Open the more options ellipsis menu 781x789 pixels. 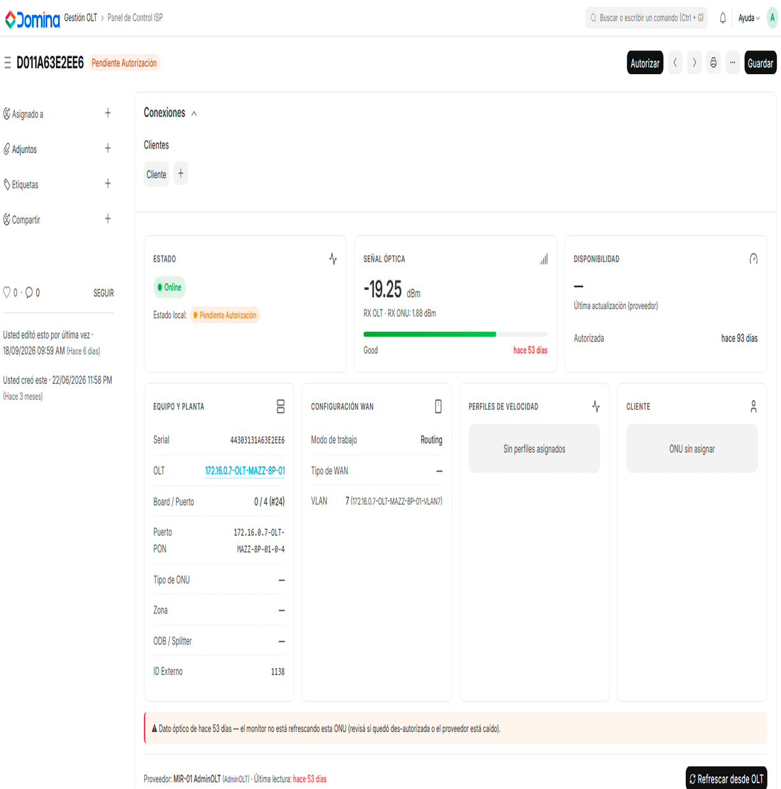tap(733, 63)
